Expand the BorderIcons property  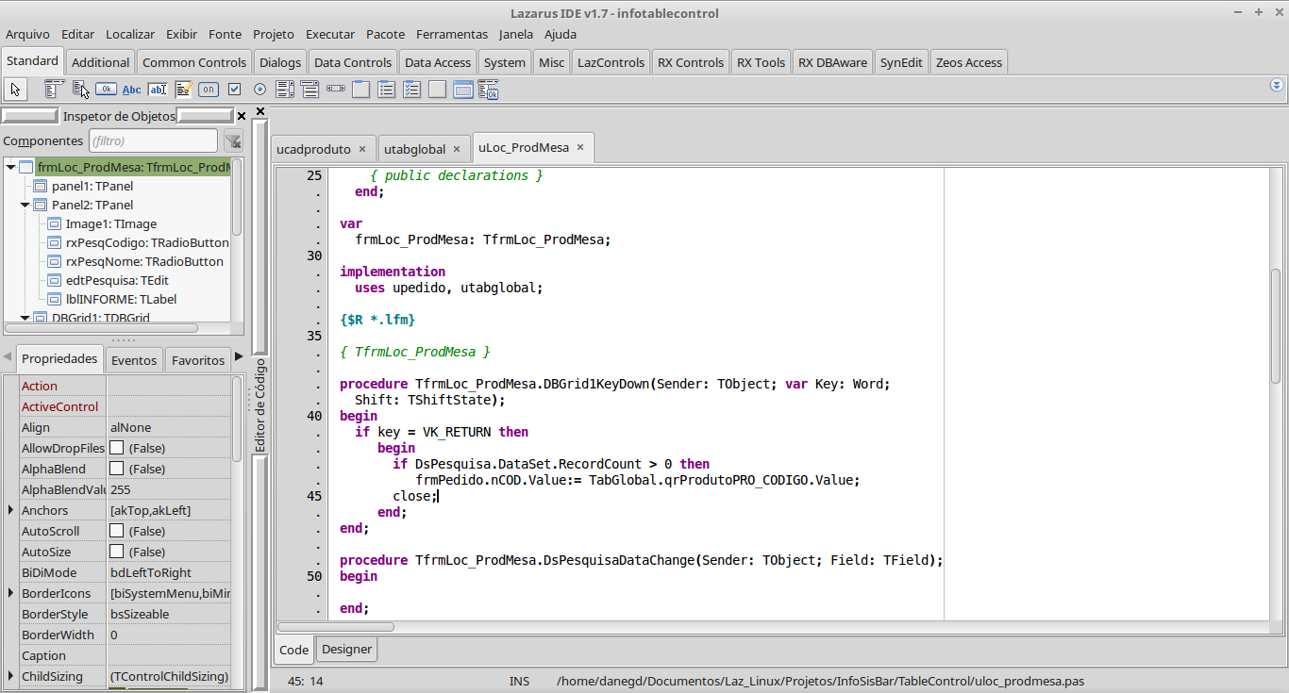coord(10,593)
